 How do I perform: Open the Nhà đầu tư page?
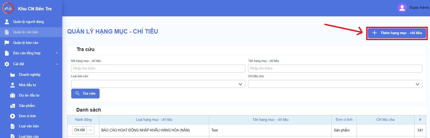[31, 85]
